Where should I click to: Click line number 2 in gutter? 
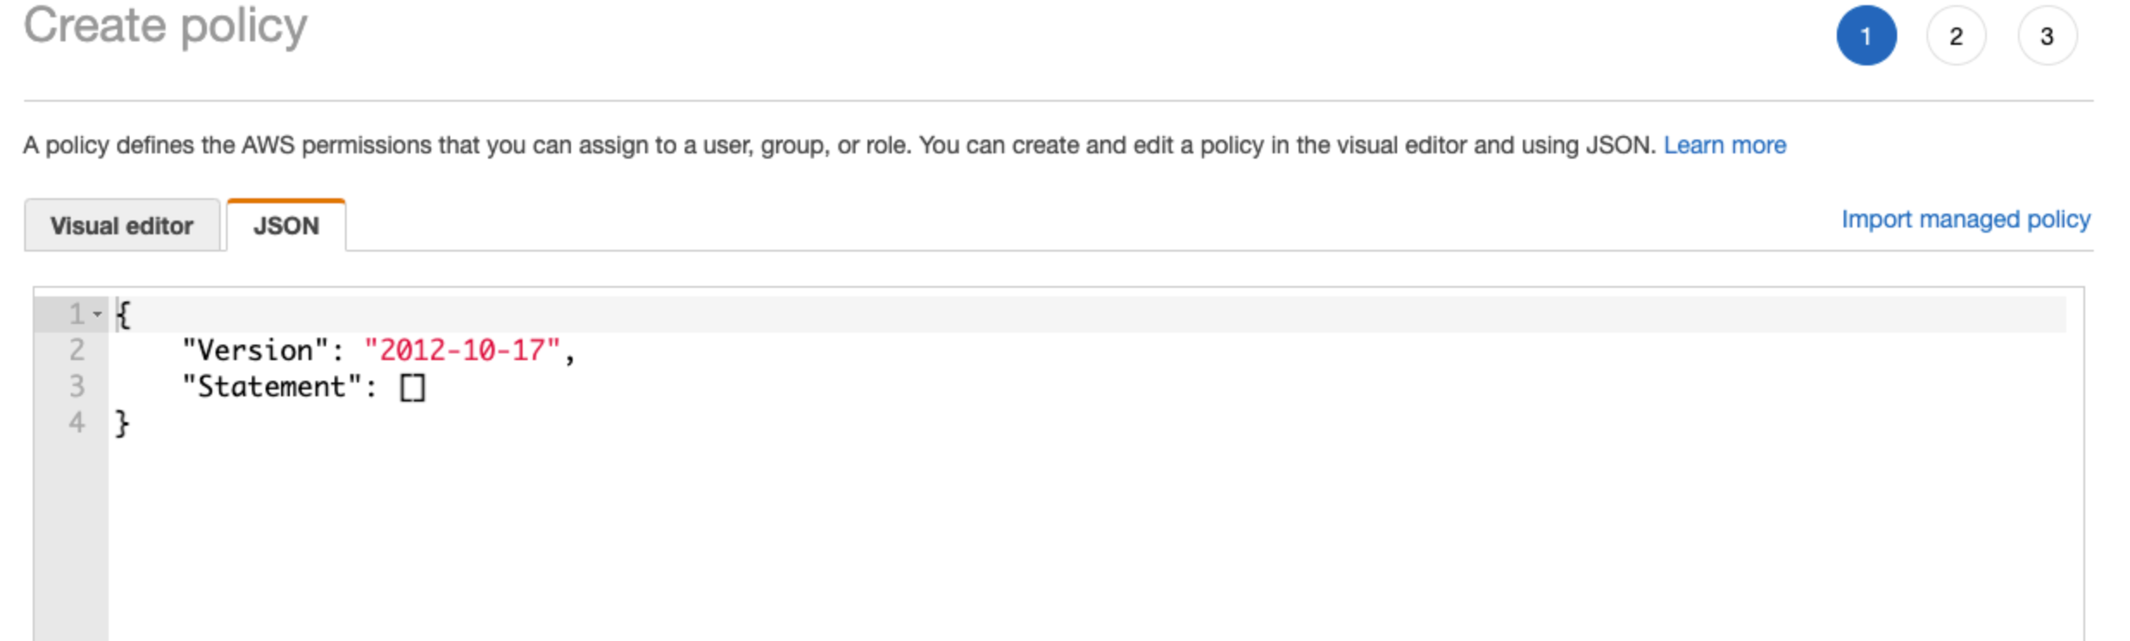(77, 350)
